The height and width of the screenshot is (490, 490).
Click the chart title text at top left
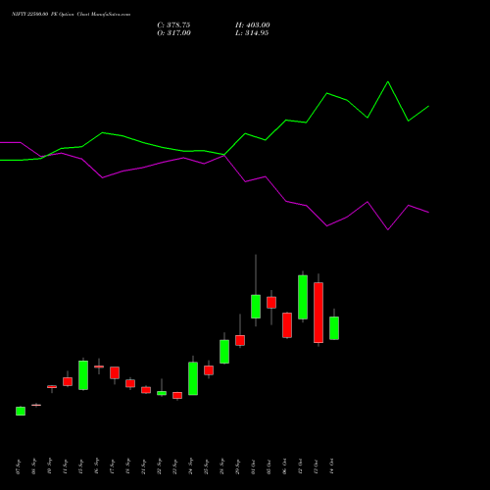(x=71, y=14)
